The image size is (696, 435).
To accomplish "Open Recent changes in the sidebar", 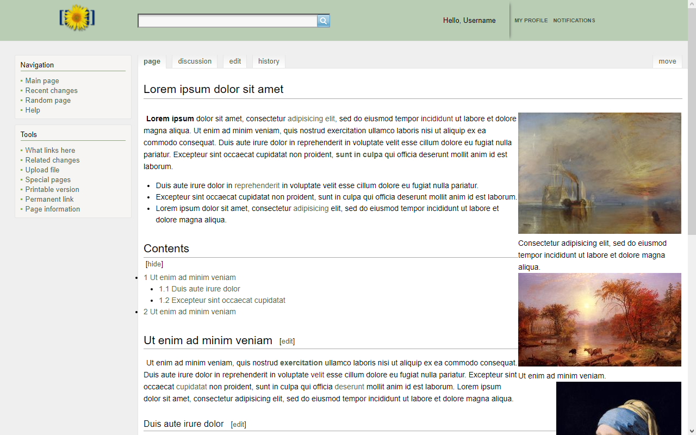I will [x=51, y=91].
